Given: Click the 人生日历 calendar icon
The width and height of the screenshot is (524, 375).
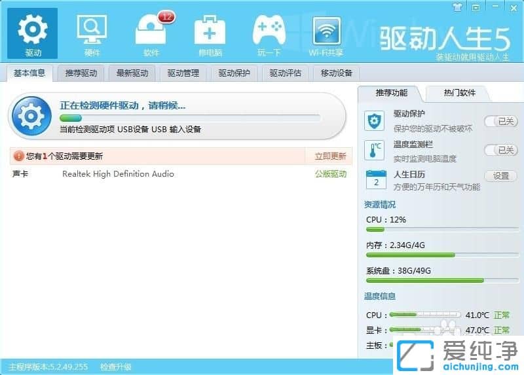Looking at the screenshot, I should [375, 181].
